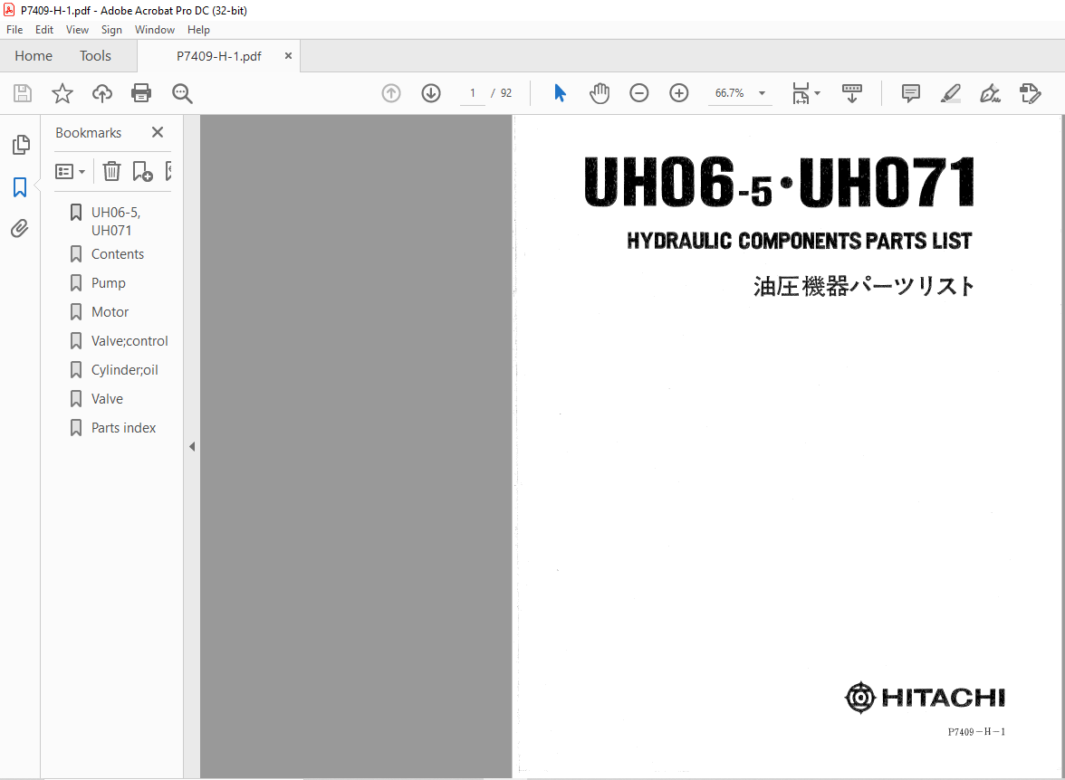The width and height of the screenshot is (1065, 780).
Task: Jump to Contents bookmark
Action: coord(118,254)
